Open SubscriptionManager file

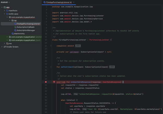(x=26, y=30)
